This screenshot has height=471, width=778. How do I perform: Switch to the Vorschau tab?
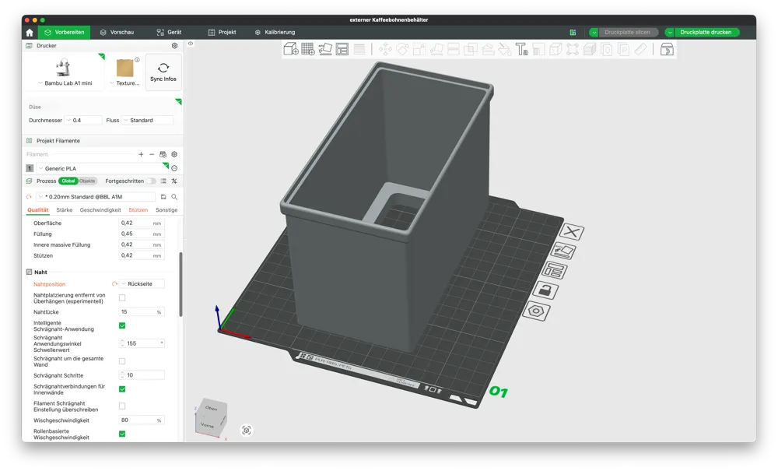[117, 32]
